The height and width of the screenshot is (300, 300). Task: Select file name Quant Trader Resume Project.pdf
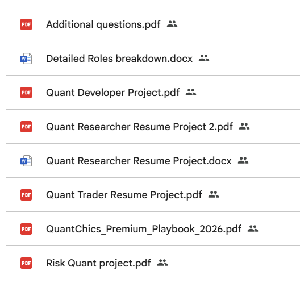(124, 195)
